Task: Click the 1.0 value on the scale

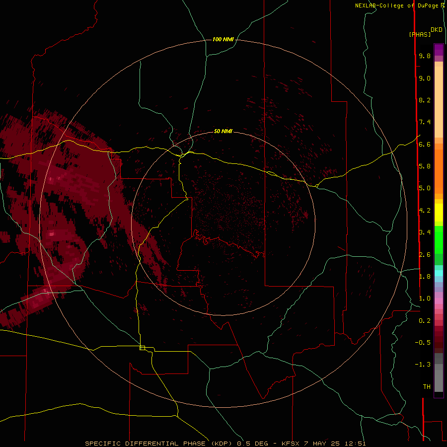Action: [x=425, y=298]
